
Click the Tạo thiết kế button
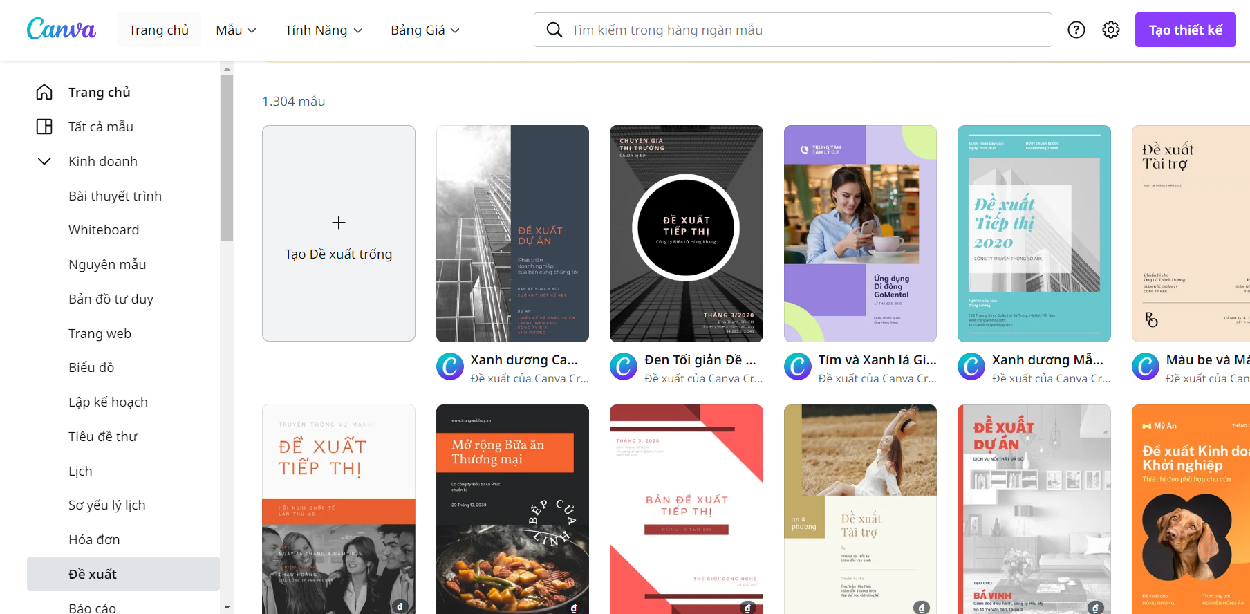click(x=1185, y=30)
